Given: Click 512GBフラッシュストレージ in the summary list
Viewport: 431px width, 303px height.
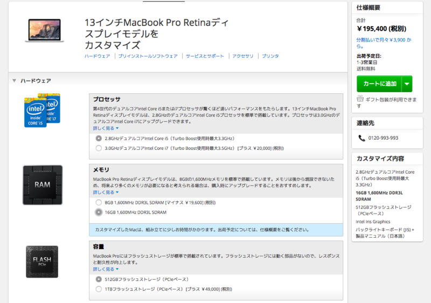Looking at the screenshot, I should 384,210.
